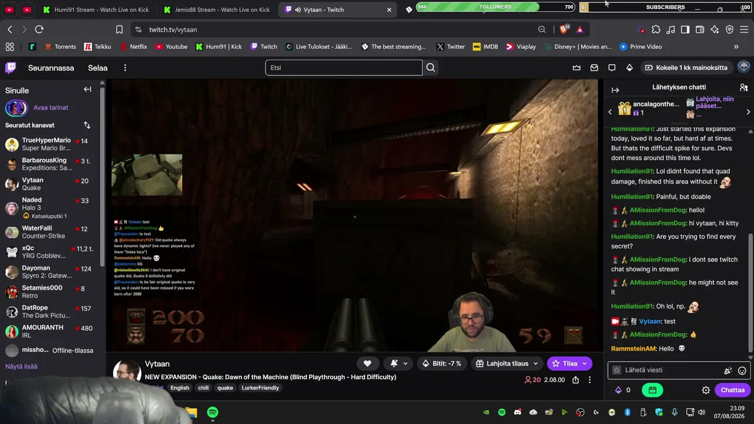The height and width of the screenshot is (424, 754).
Task: Show previous gift leaderboard entry arrow
Action: (610, 112)
